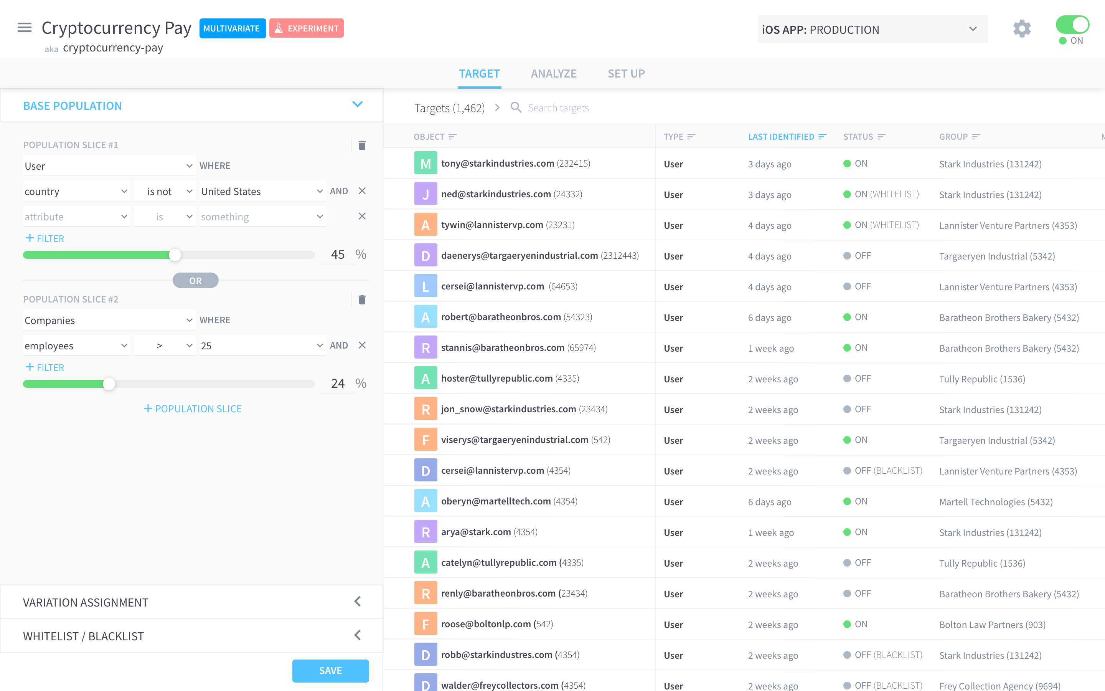Image resolution: width=1105 pixels, height=691 pixels.
Task: Open the United States value dropdown
Action: tap(262, 192)
